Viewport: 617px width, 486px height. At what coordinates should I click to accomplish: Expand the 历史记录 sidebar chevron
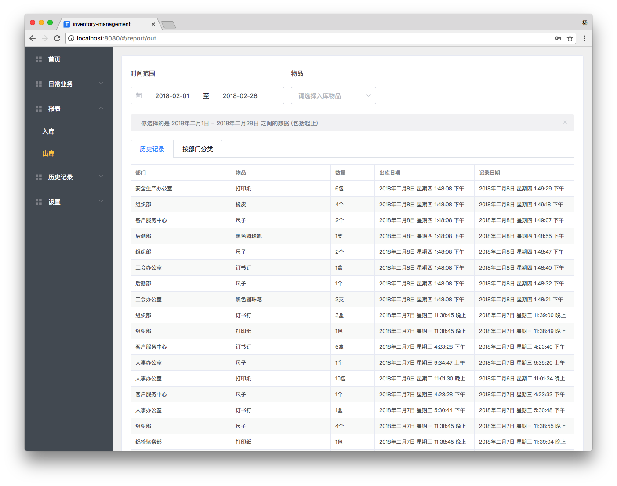click(x=101, y=176)
